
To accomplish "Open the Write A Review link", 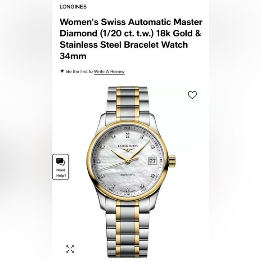I will click(109, 72).
